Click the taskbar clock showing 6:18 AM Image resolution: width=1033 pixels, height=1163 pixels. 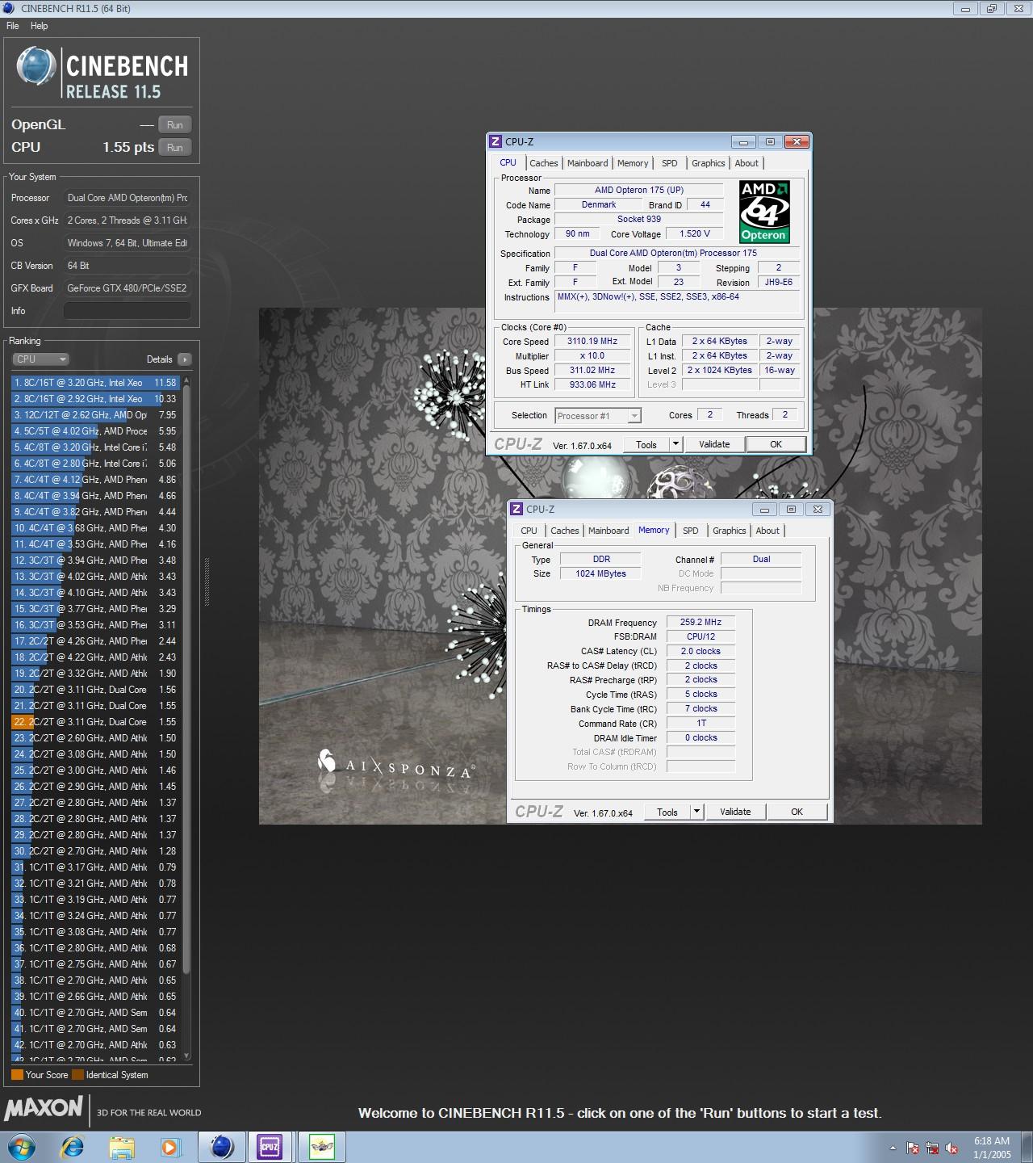point(992,1148)
